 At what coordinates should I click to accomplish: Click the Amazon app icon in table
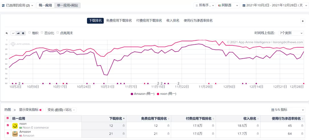tap(15, 134)
